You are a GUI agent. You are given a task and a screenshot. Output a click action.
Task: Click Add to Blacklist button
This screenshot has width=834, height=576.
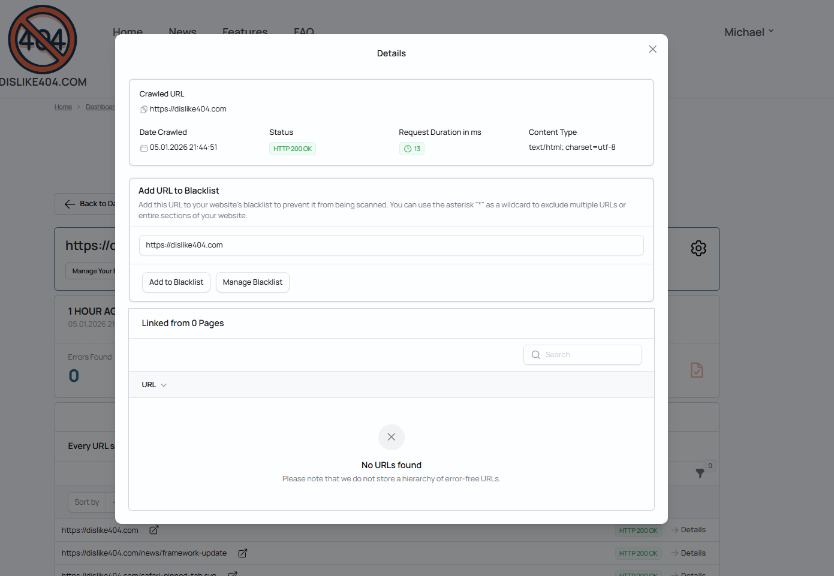point(176,282)
